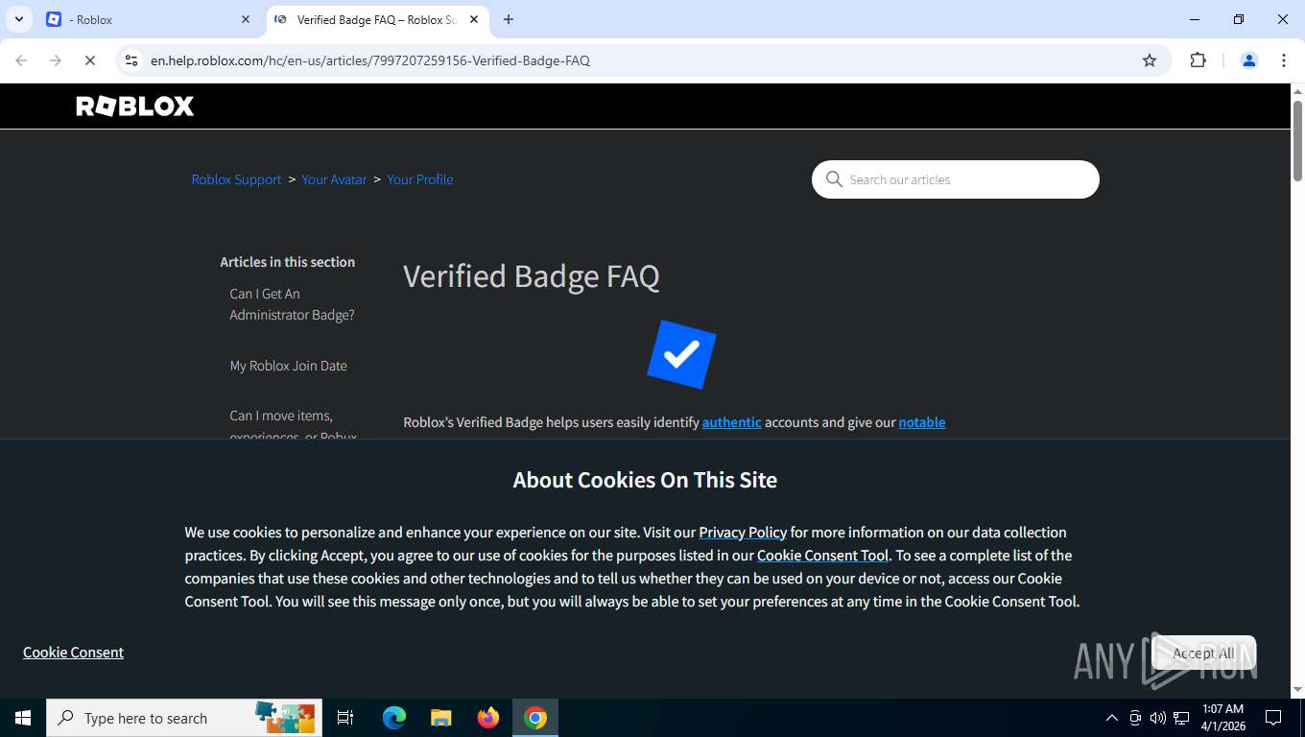The width and height of the screenshot is (1305, 737).
Task: Open the Privacy Policy link
Action: [743, 533]
